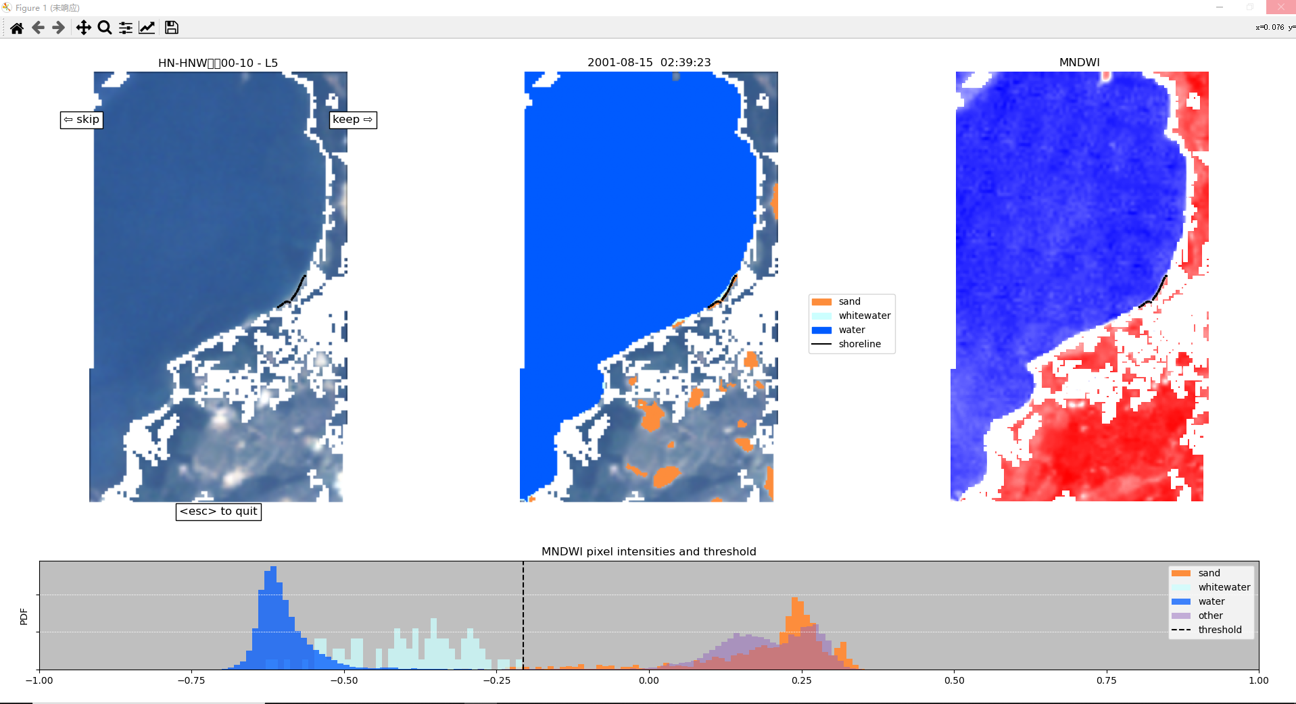Viewport: 1296px width, 704px height.
Task: Toggle the shoreline entry in the legend
Action: pyautogui.click(x=859, y=344)
